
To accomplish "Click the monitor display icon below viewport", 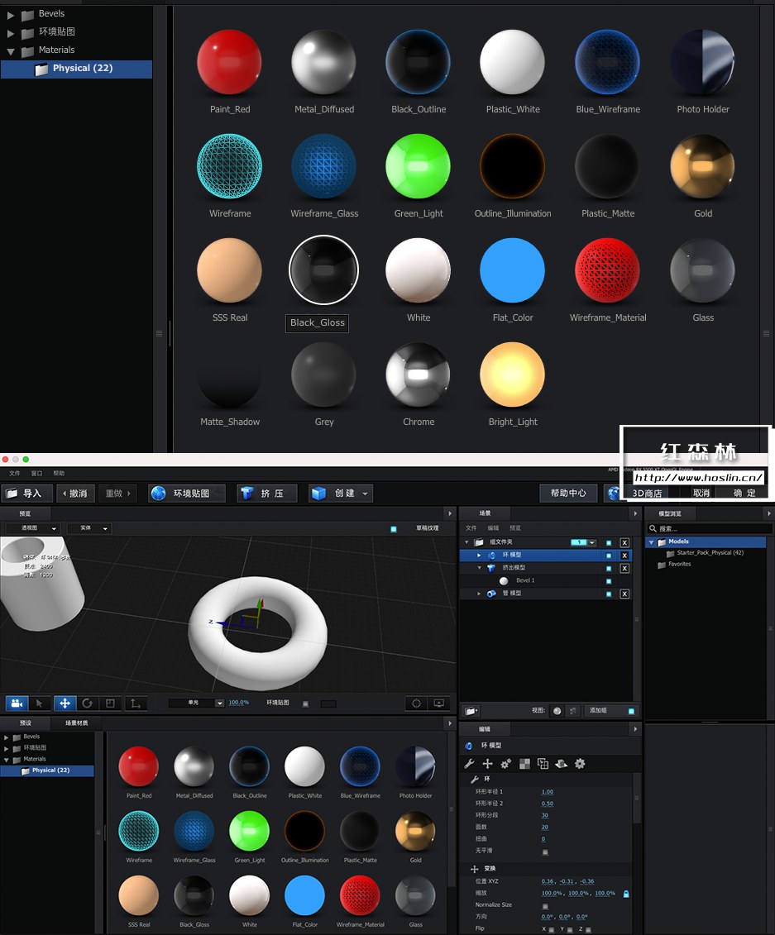I will pyautogui.click(x=439, y=703).
